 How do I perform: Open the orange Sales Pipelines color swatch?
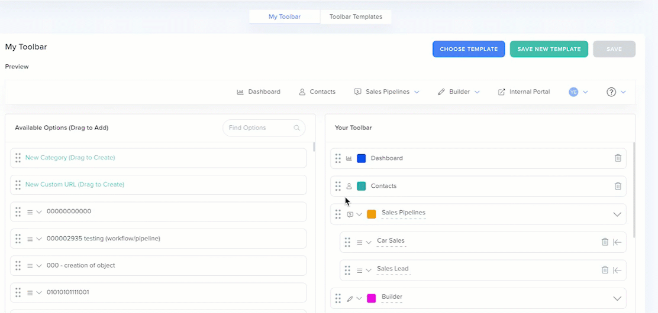(372, 214)
